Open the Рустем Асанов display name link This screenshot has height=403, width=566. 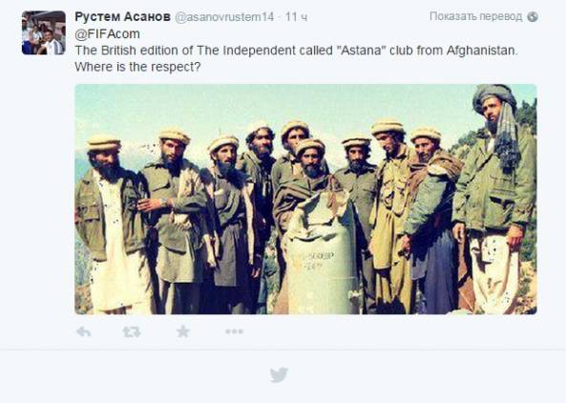click(x=123, y=16)
